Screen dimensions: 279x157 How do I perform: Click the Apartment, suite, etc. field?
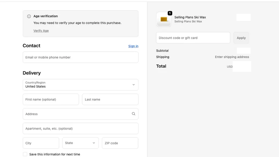coord(81,128)
